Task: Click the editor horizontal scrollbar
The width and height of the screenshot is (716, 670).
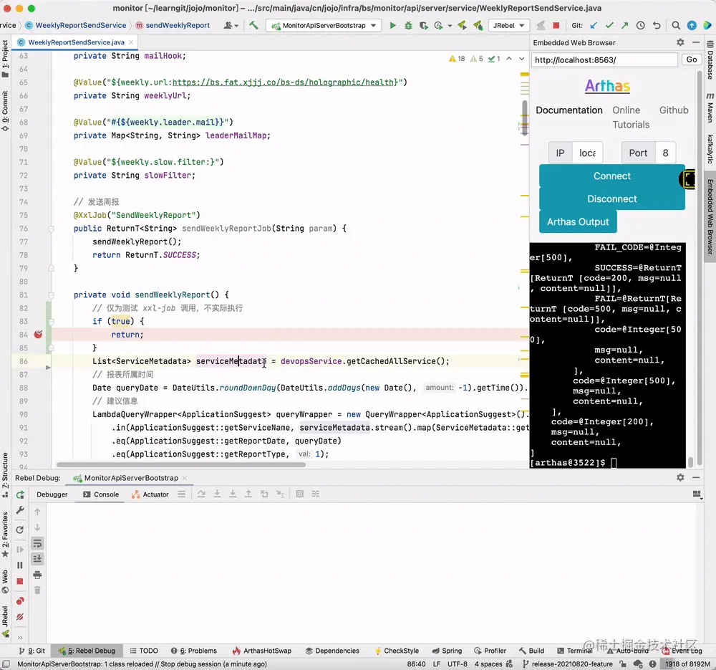Action: [181, 465]
